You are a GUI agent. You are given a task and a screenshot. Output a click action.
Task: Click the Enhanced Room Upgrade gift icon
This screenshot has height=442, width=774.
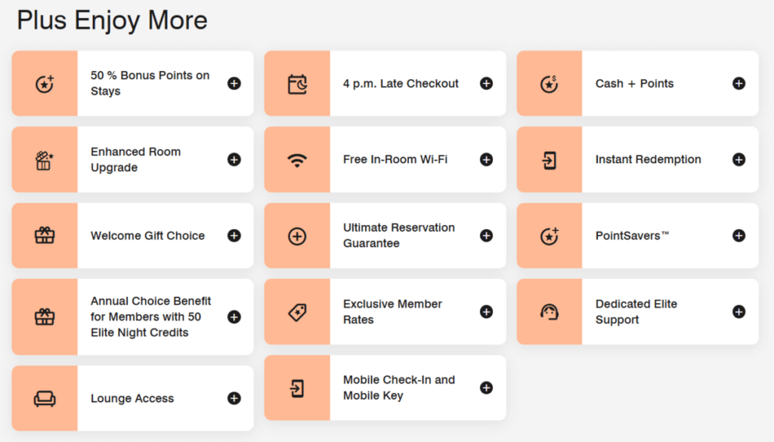[45, 159]
